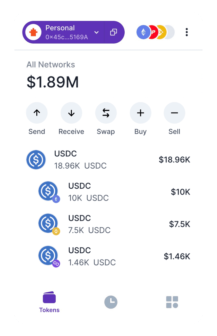Screen dimensions: 217x336
Task: Click the Buy icon
Action: pyautogui.click(x=140, y=113)
